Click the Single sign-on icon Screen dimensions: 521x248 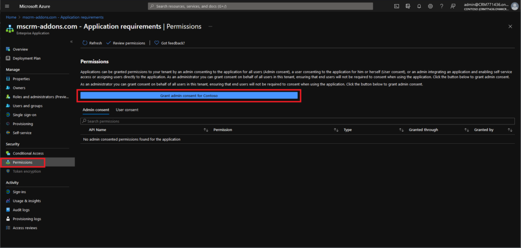(x=8, y=114)
